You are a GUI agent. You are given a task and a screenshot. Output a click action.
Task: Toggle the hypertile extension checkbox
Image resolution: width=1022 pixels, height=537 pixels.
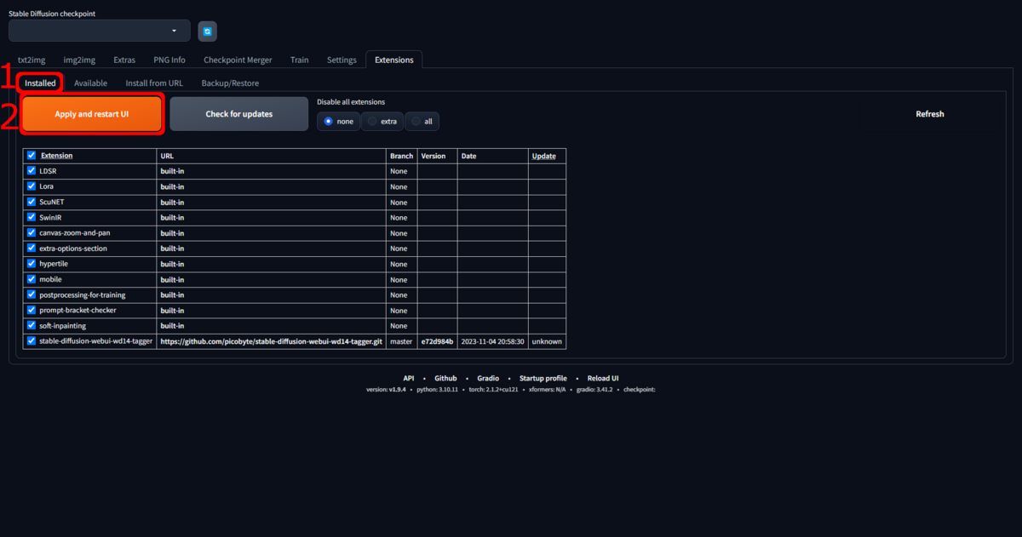[x=32, y=264]
